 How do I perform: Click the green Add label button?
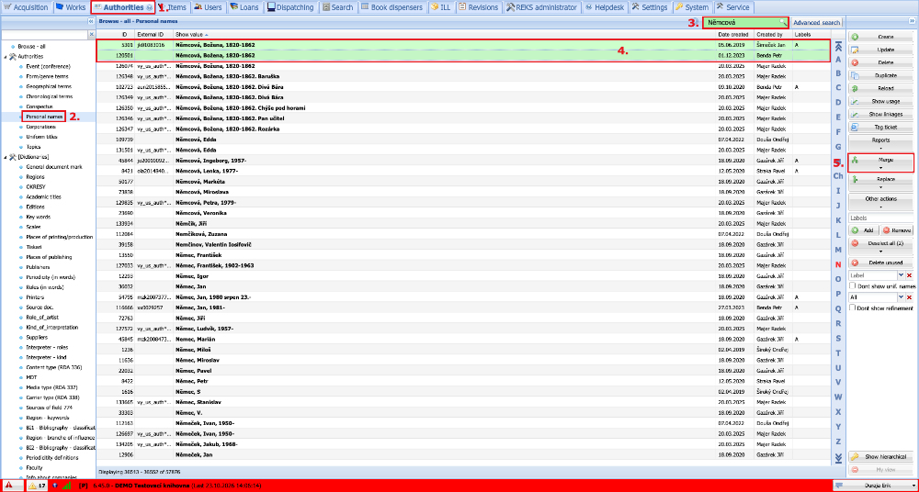864,230
